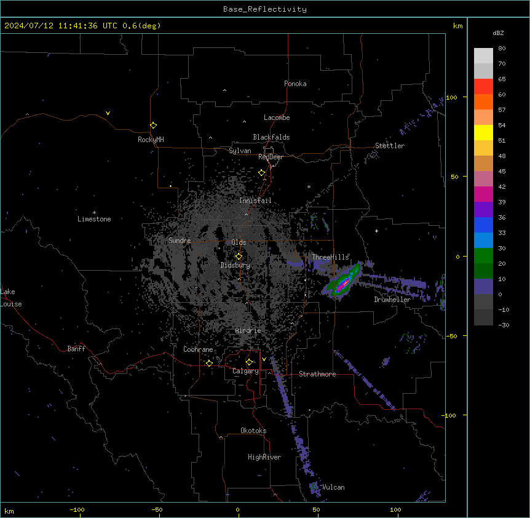The image size is (530, 518).
Task: Click the RockyMH label
Action: (151, 140)
